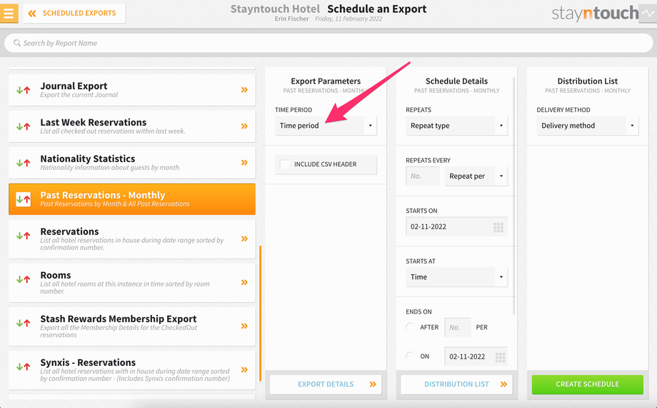Open the Time period dropdown
The width and height of the screenshot is (657, 408).
click(x=326, y=126)
